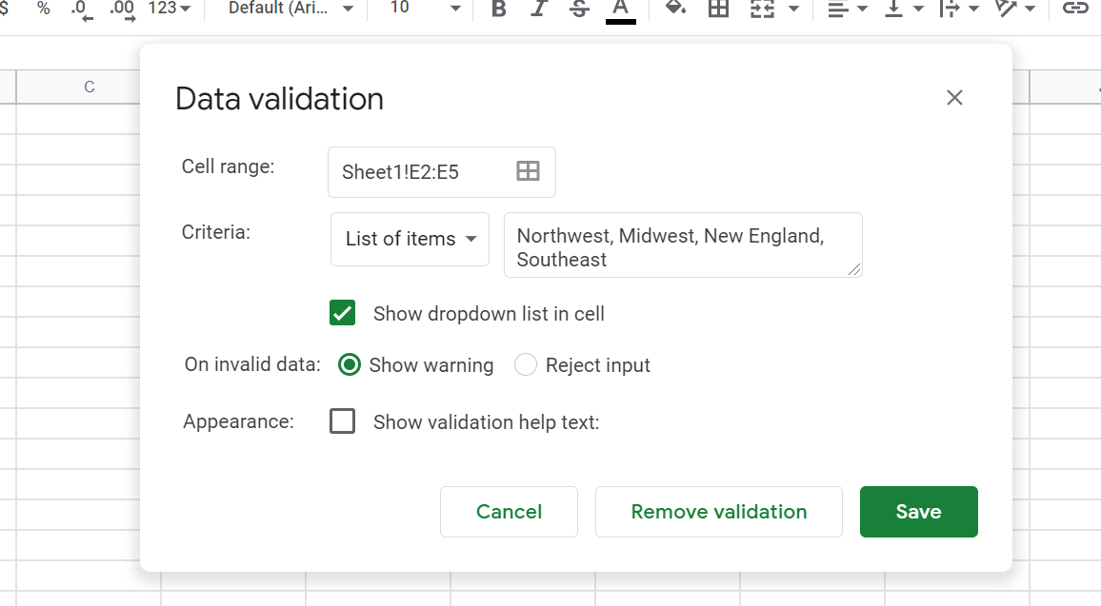Screen dimensions: 1101x606
Task: Open the 123 number format menu
Action: (170, 9)
